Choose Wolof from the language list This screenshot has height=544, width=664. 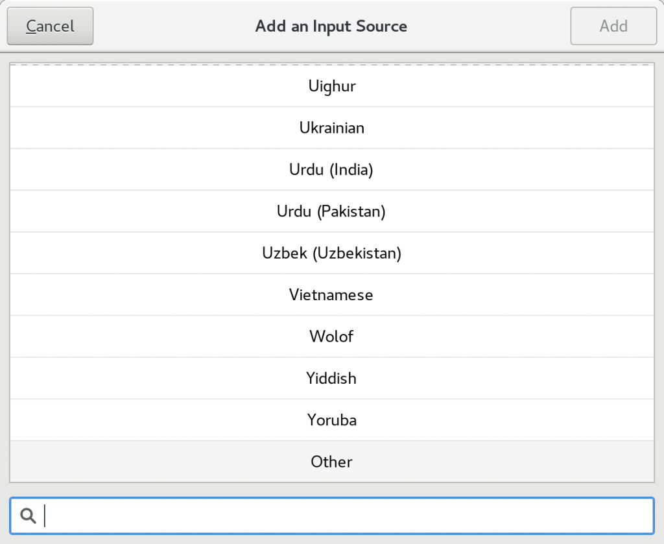(x=331, y=337)
